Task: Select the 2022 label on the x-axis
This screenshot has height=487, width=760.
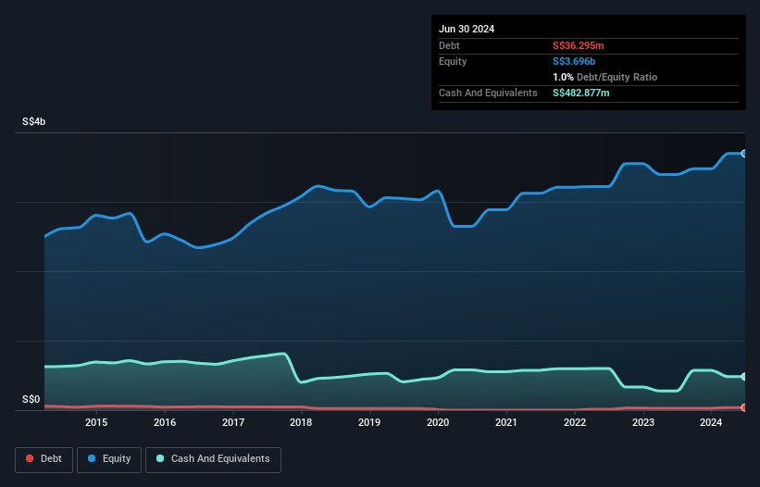Action: coord(575,423)
